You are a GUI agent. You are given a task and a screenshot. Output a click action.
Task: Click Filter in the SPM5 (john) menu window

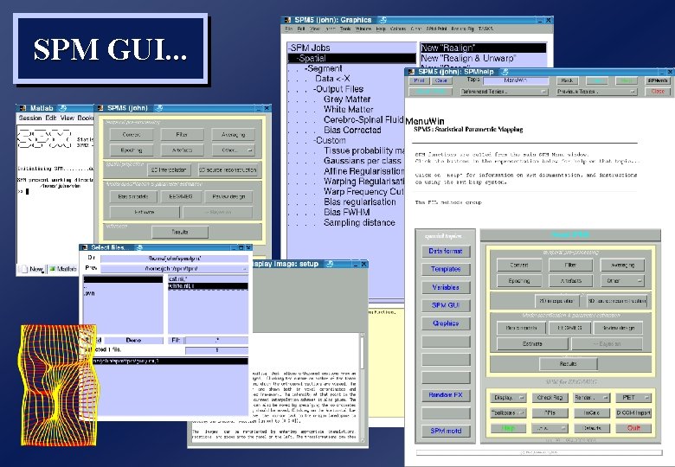[182, 135]
